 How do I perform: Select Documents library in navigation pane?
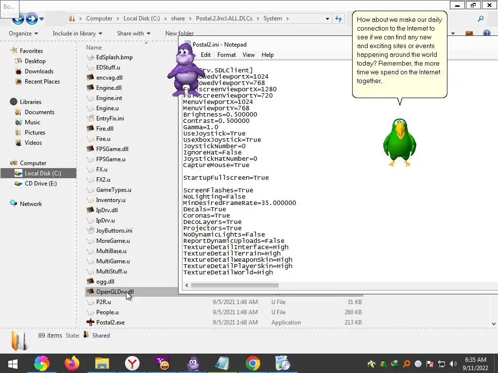pos(39,112)
